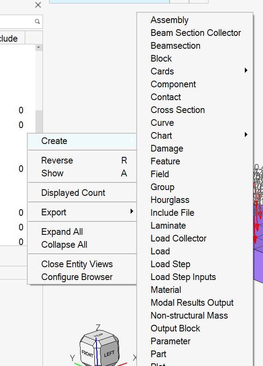
Task: Click the search magnifier icon
Action: click(37, 21)
